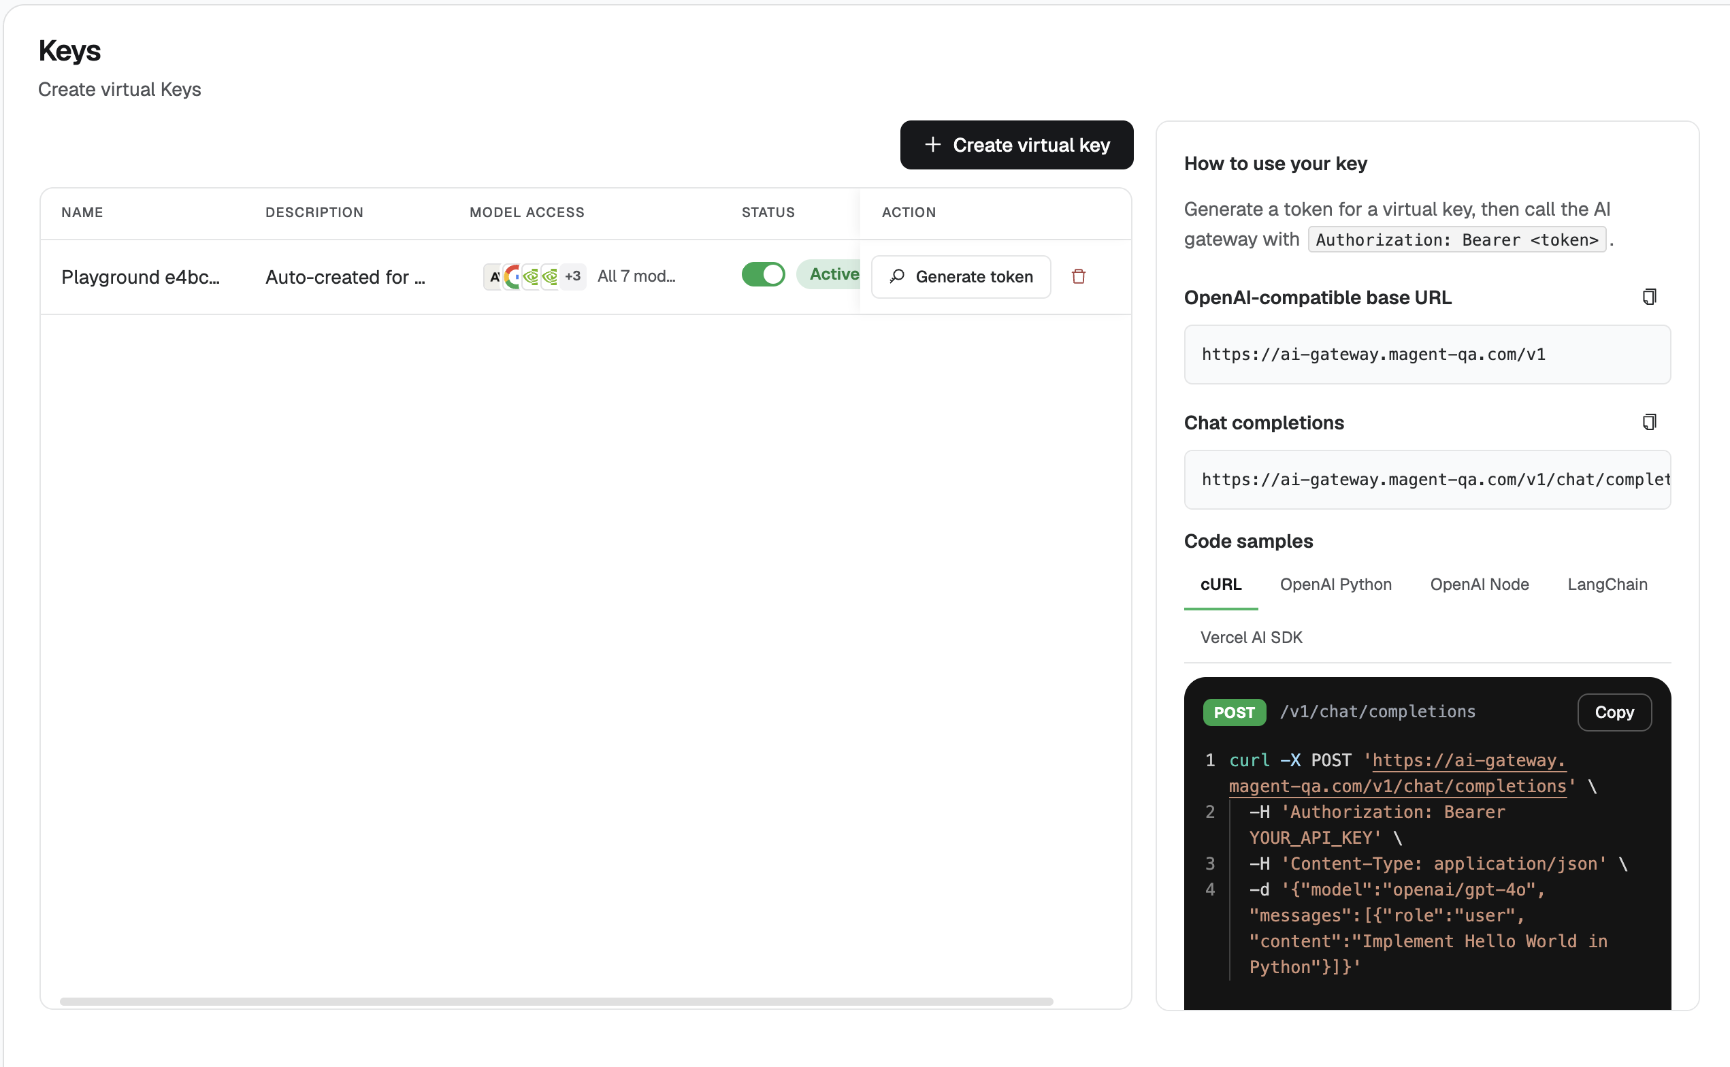The height and width of the screenshot is (1067, 1730).
Task: Click the 'All 7 mod...' model access text
Action: (636, 276)
